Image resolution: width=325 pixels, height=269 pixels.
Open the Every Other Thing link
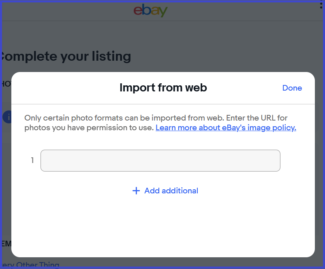[30, 265]
